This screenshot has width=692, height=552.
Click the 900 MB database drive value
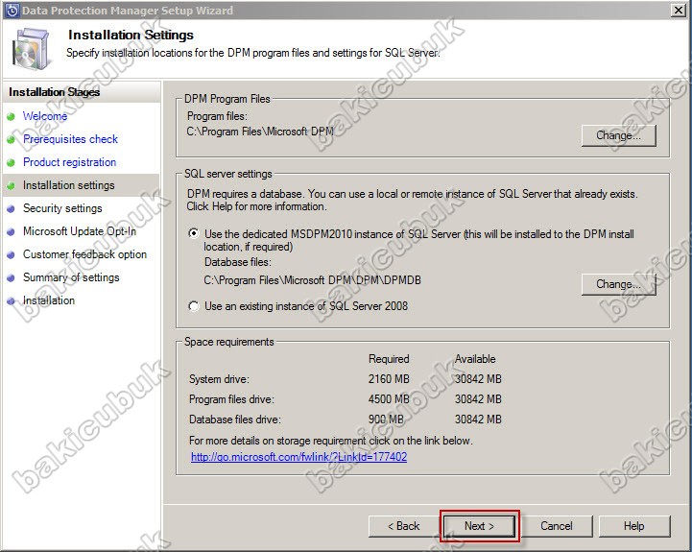click(x=386, y=420)
